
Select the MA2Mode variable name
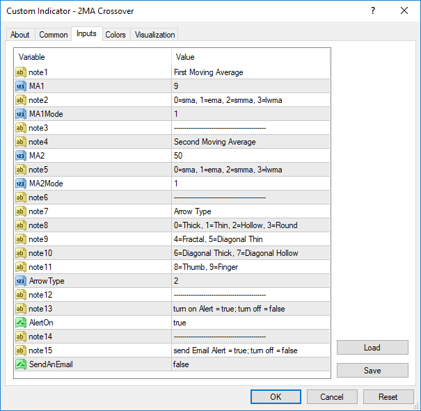point(46,184)
